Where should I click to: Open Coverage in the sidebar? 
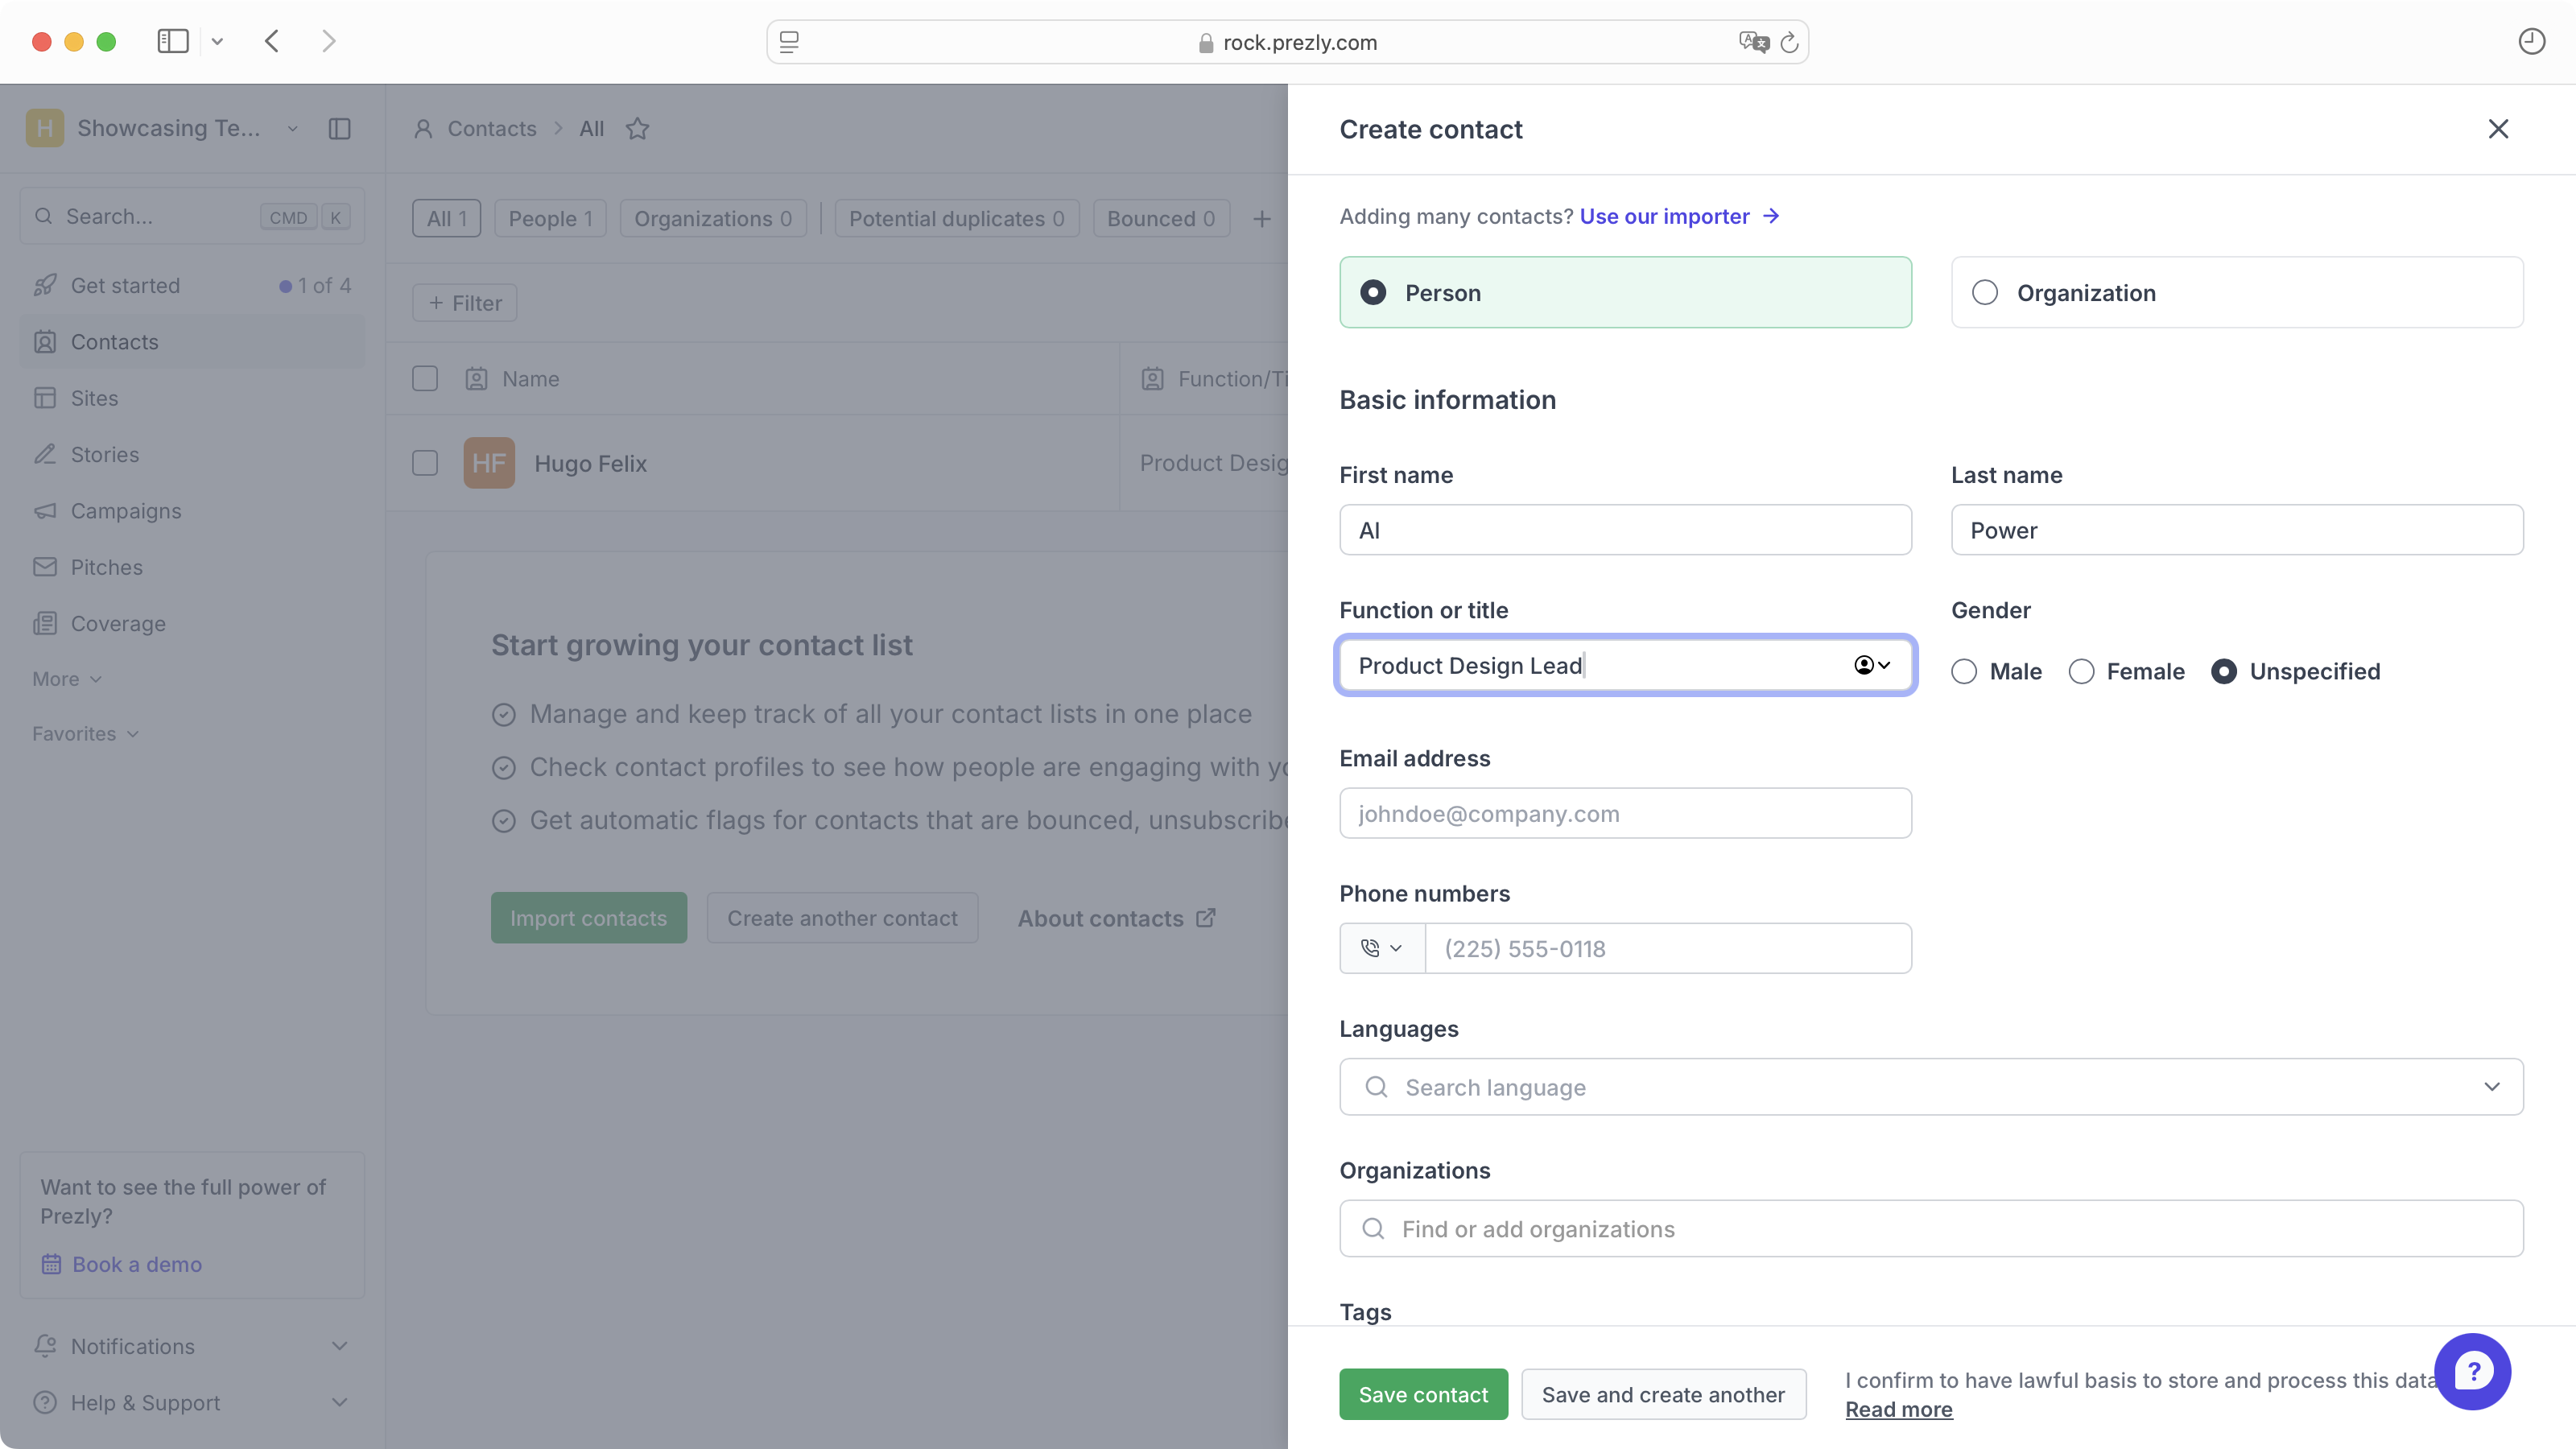[117, 623]
